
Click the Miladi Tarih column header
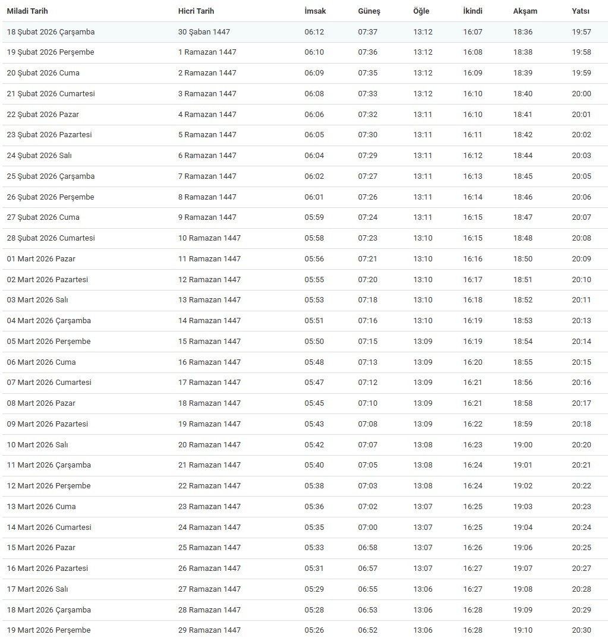point(27,11)
